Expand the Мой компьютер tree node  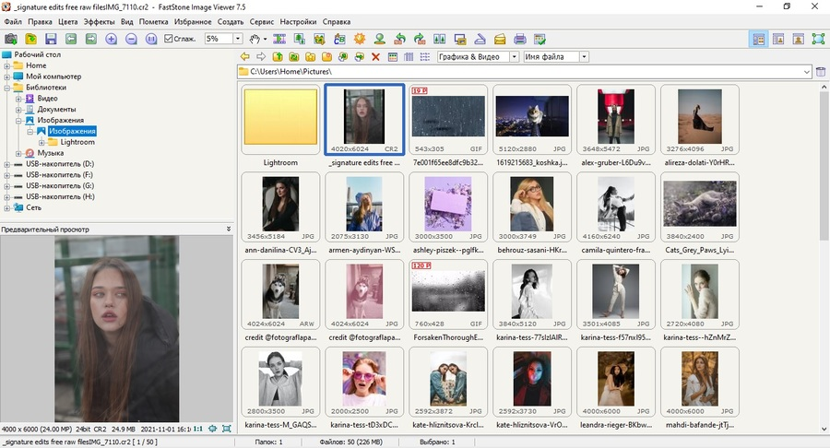pos(6,77)
